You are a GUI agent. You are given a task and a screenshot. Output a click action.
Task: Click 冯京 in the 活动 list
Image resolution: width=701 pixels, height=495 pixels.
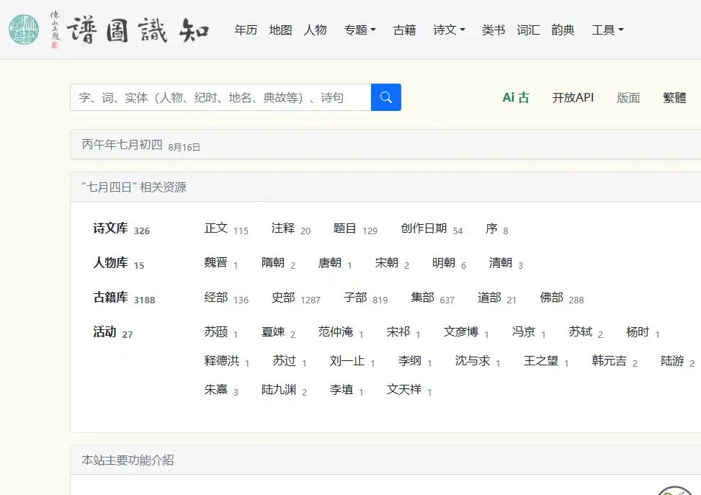point(524,331)
